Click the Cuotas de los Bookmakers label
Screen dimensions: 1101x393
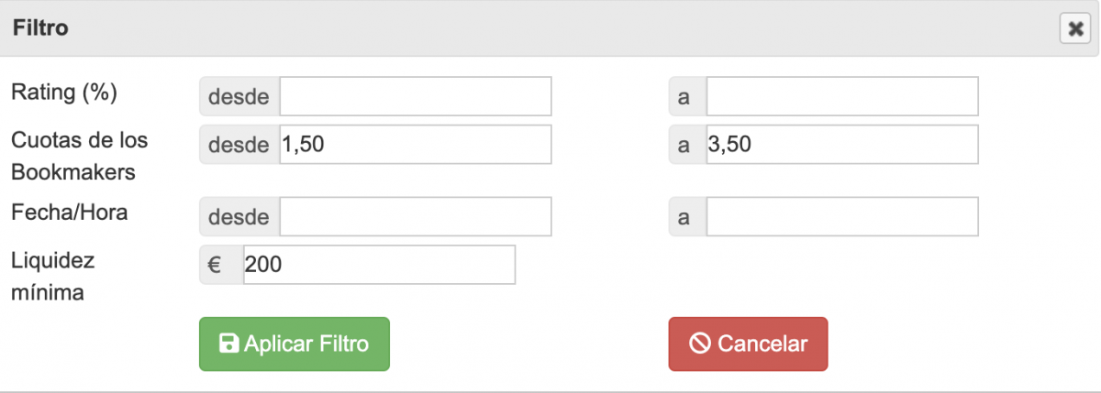(x=79, y=156)
